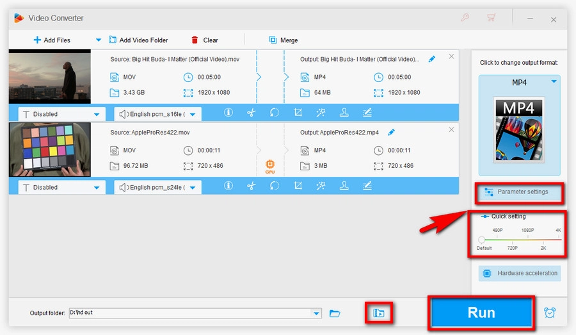The height and width of the screenshot is (335, 576).
Task: Open the alarm clock scheduler icon
Action: [550, 313]
